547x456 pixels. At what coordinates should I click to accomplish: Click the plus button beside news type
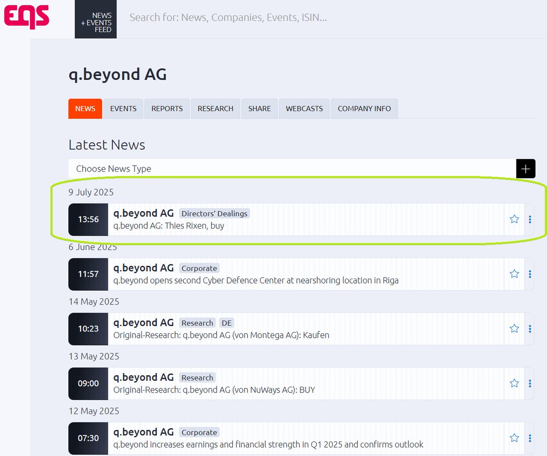pos(526,169)
